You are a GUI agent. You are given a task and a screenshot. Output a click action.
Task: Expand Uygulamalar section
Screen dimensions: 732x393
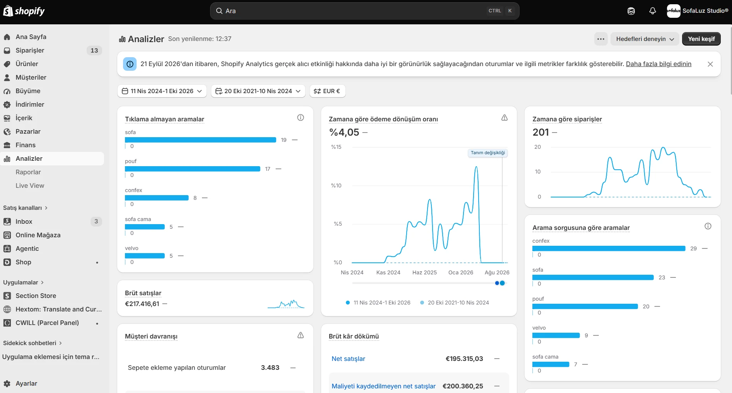click(x=23, y=282)
